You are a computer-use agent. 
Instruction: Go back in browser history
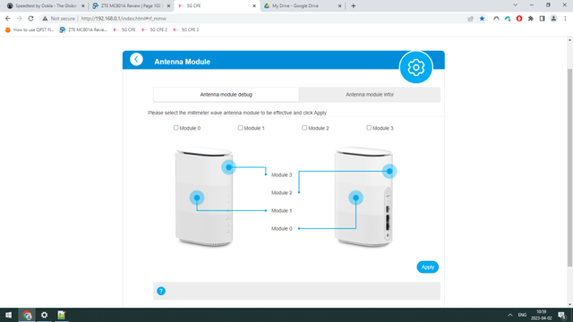(8, 19)
